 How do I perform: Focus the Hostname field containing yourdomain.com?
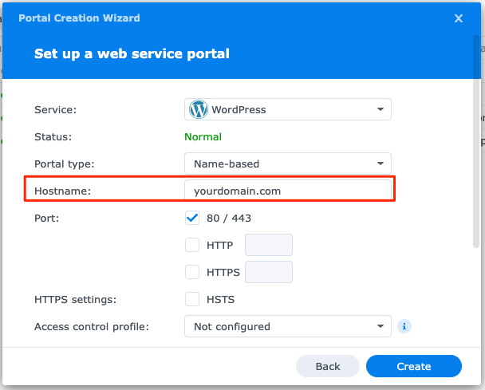point(287,191)
